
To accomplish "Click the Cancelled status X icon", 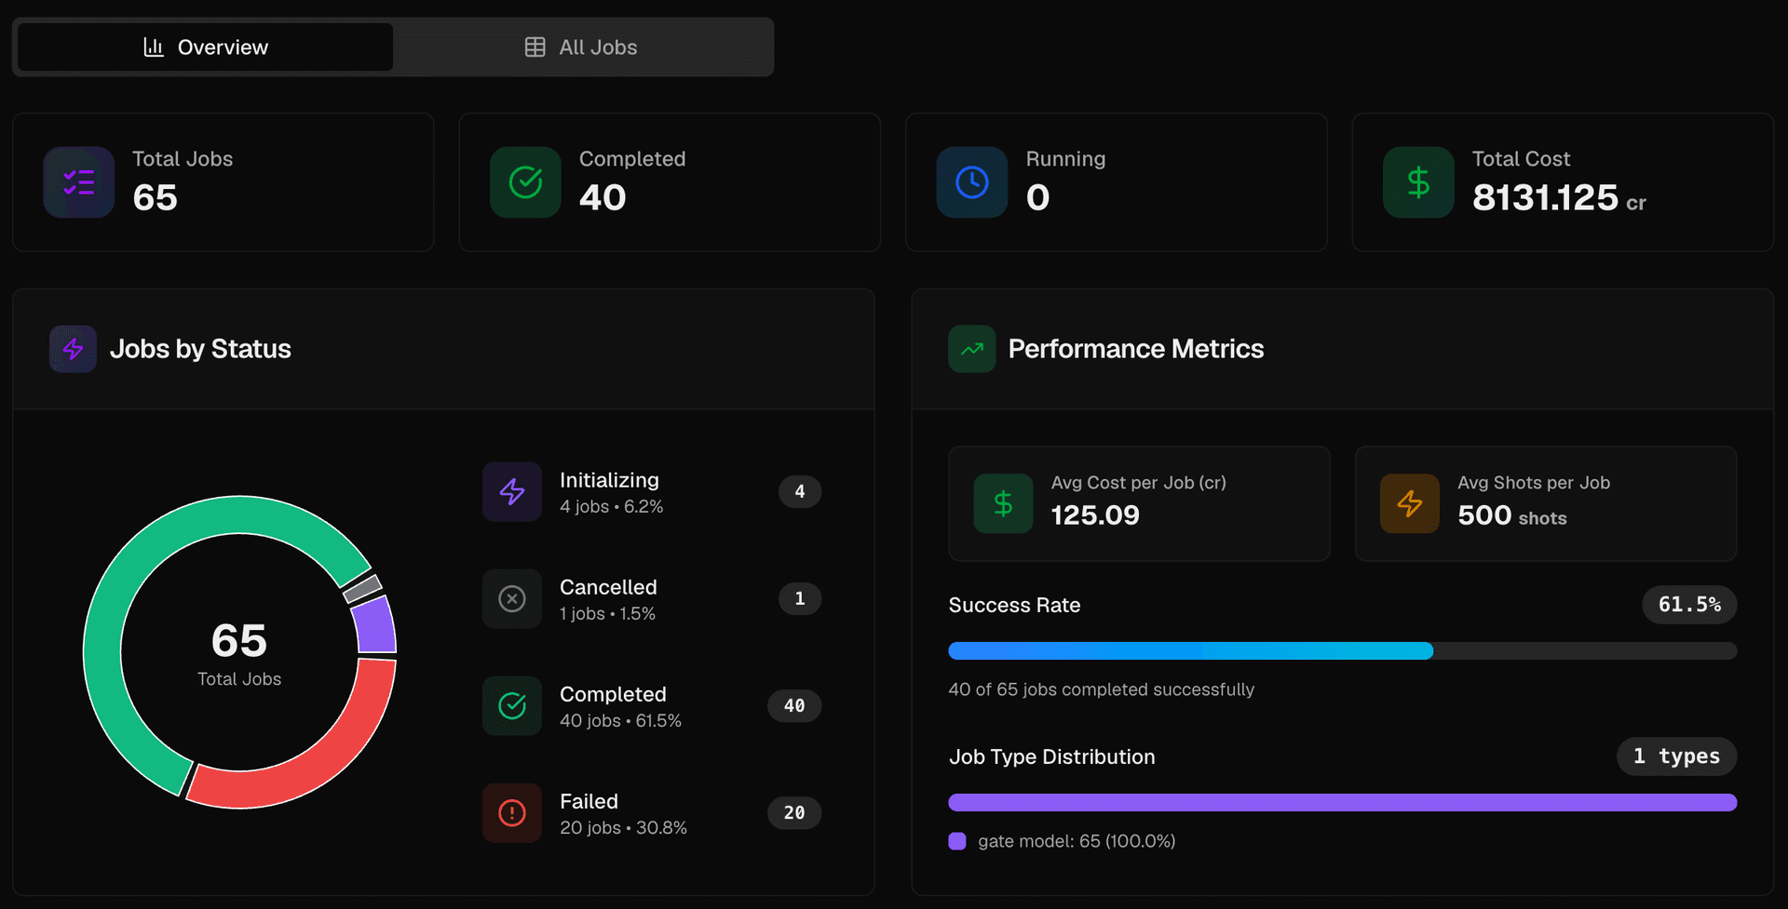I will (x=512, y=598).
